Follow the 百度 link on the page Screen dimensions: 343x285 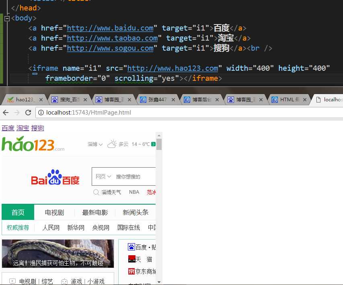coord(8,128)
